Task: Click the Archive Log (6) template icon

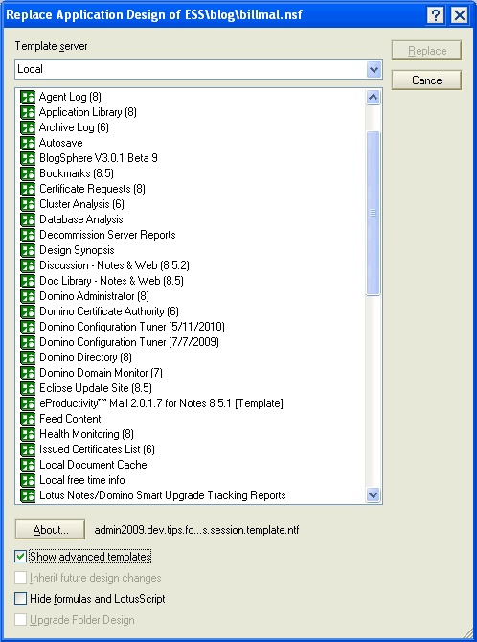Action: click(28, 127)
